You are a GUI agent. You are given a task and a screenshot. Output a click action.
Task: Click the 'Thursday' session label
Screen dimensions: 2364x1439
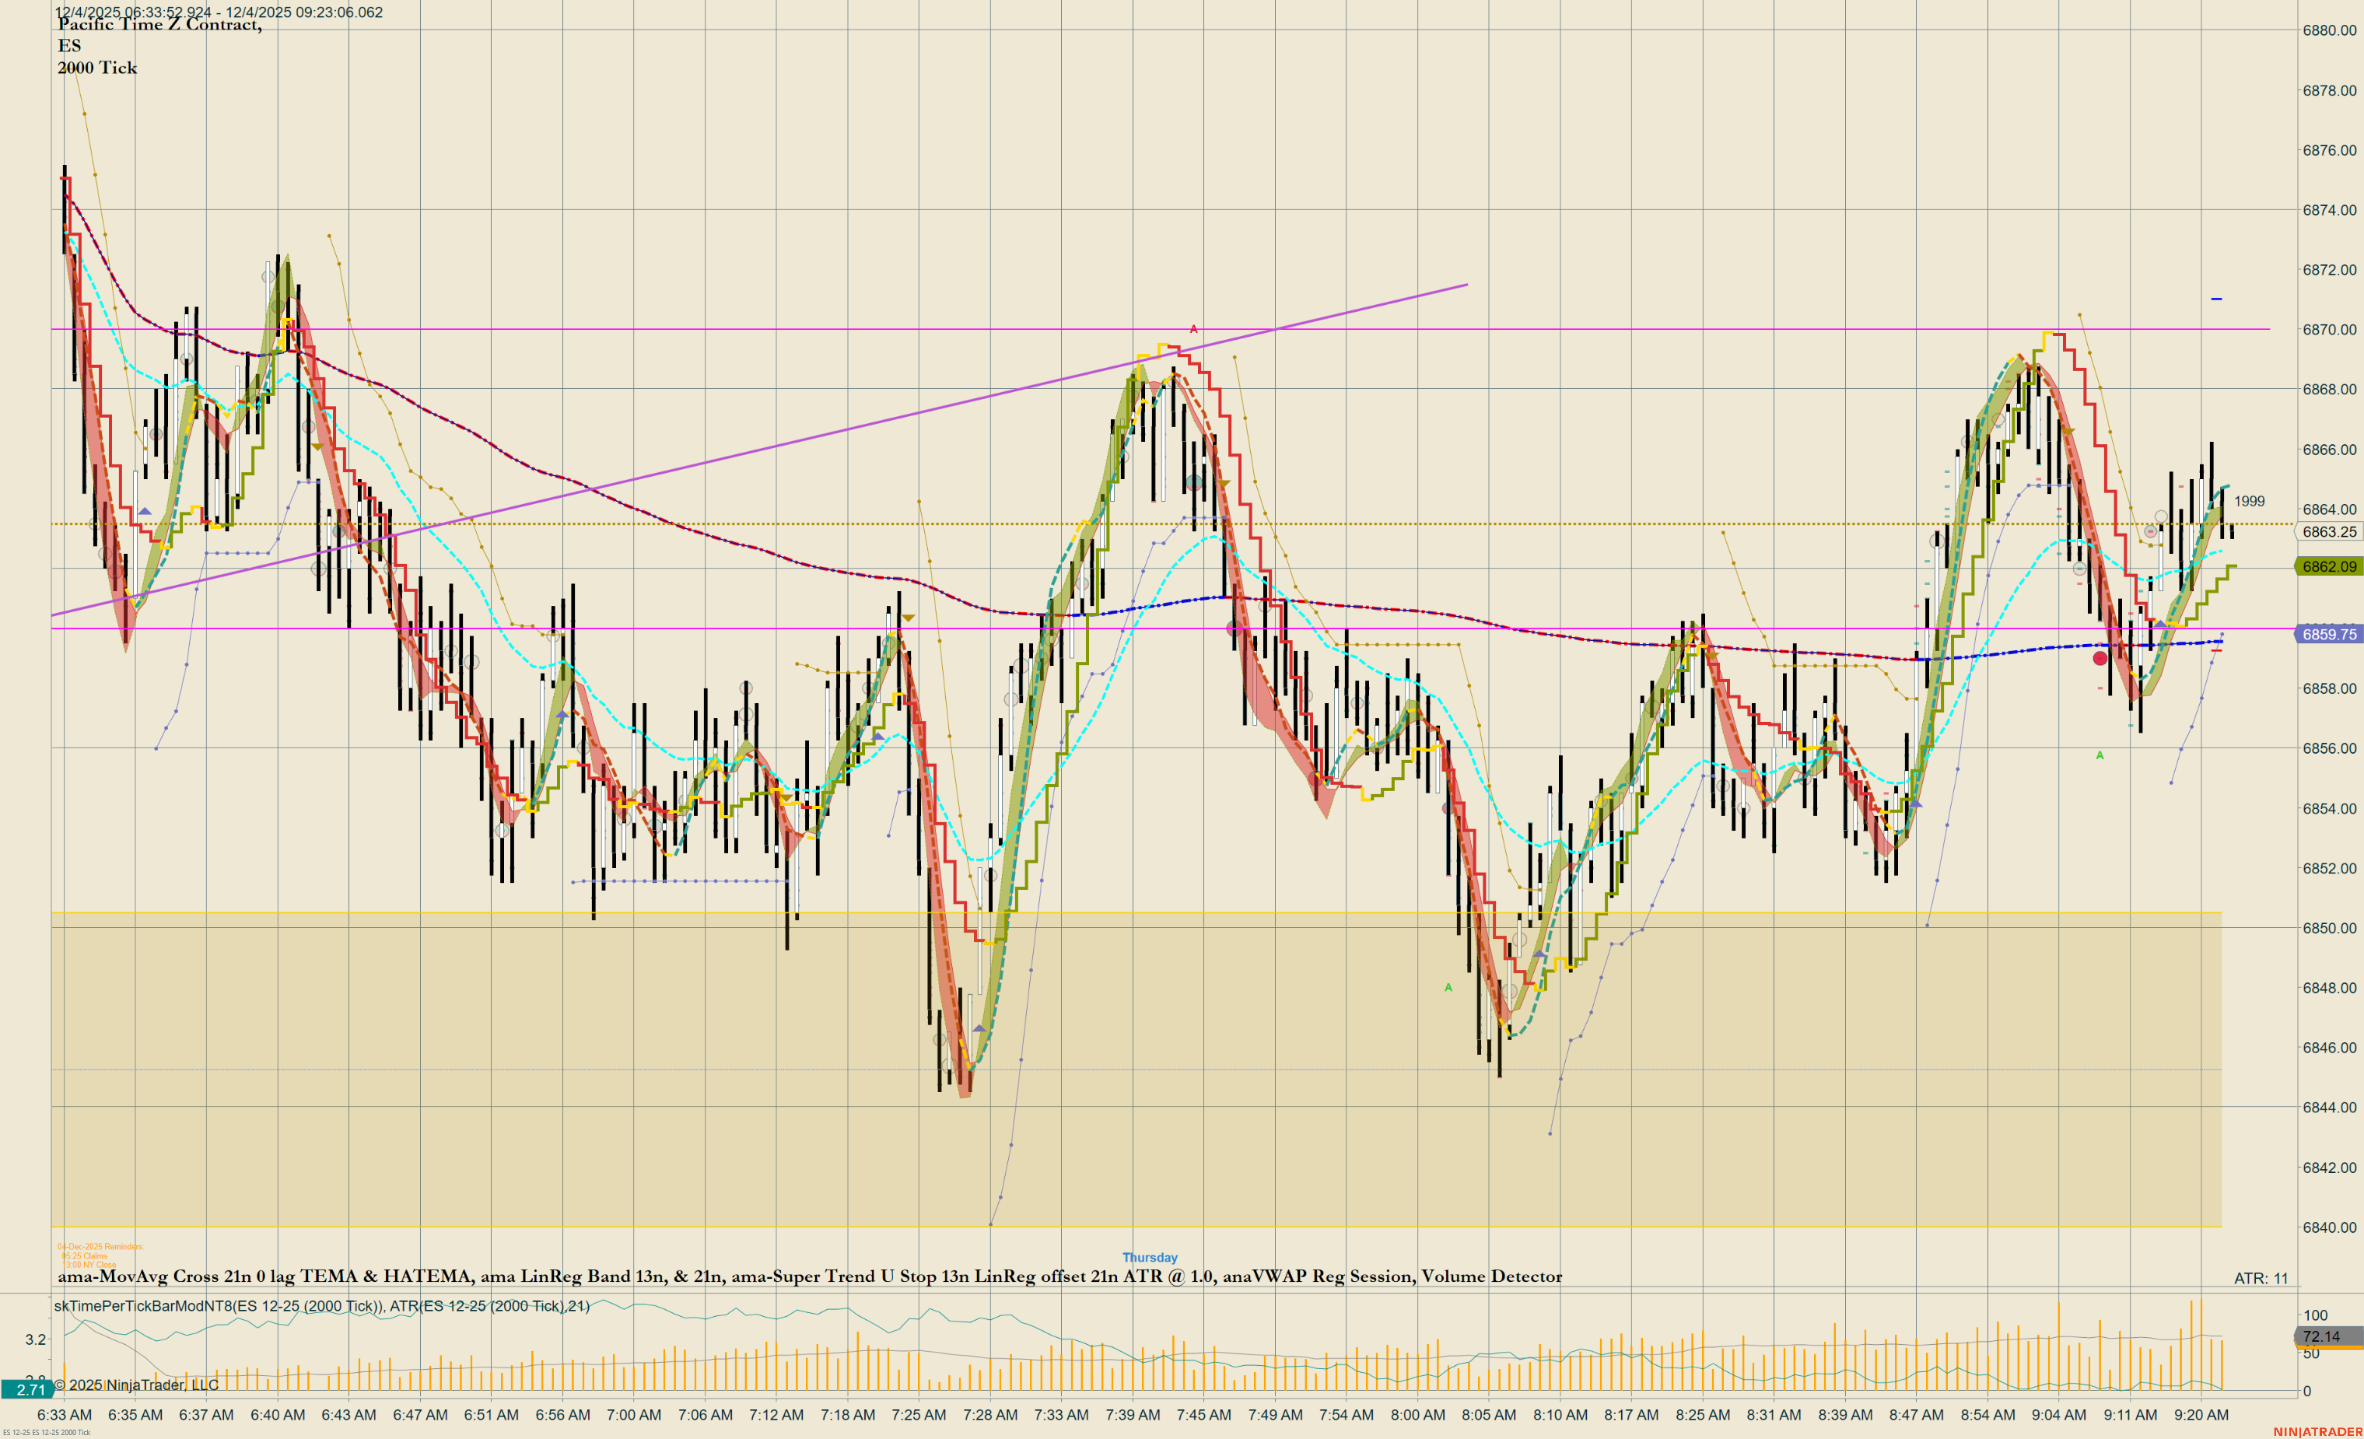[1150, 1258]
